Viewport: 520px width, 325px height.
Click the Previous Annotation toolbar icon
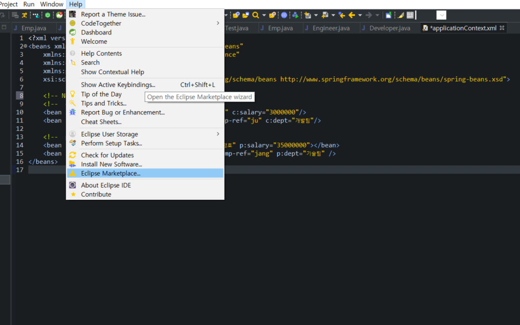(325, 15)
